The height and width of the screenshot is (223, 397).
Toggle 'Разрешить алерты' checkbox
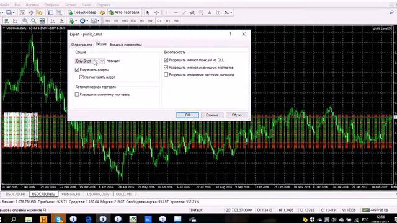pyautogui.click(x=77, y=69)
